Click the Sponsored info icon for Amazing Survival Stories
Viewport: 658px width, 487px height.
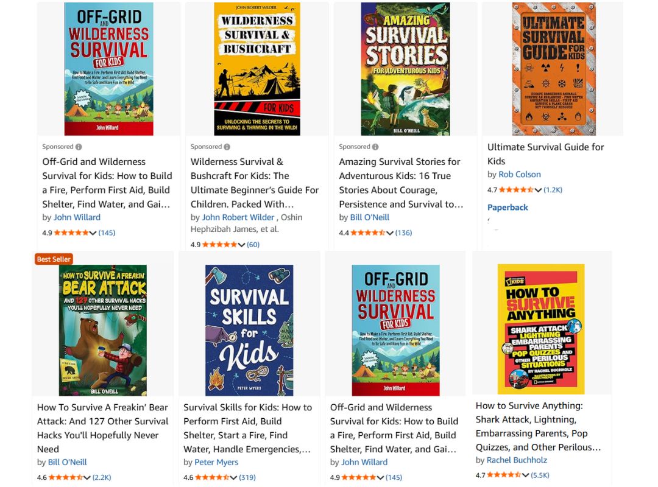(x=375, y=147)
